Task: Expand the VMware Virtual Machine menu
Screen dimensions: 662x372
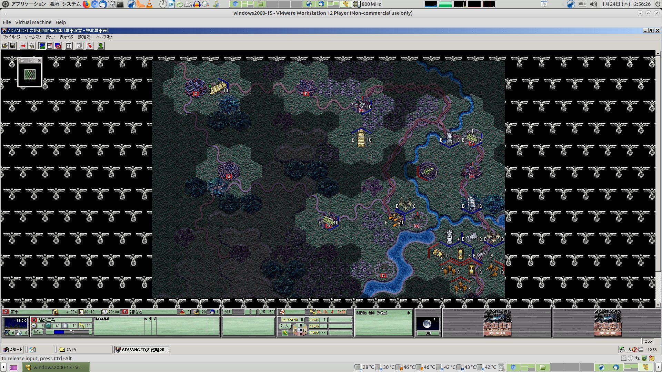Action: point(33,22)
